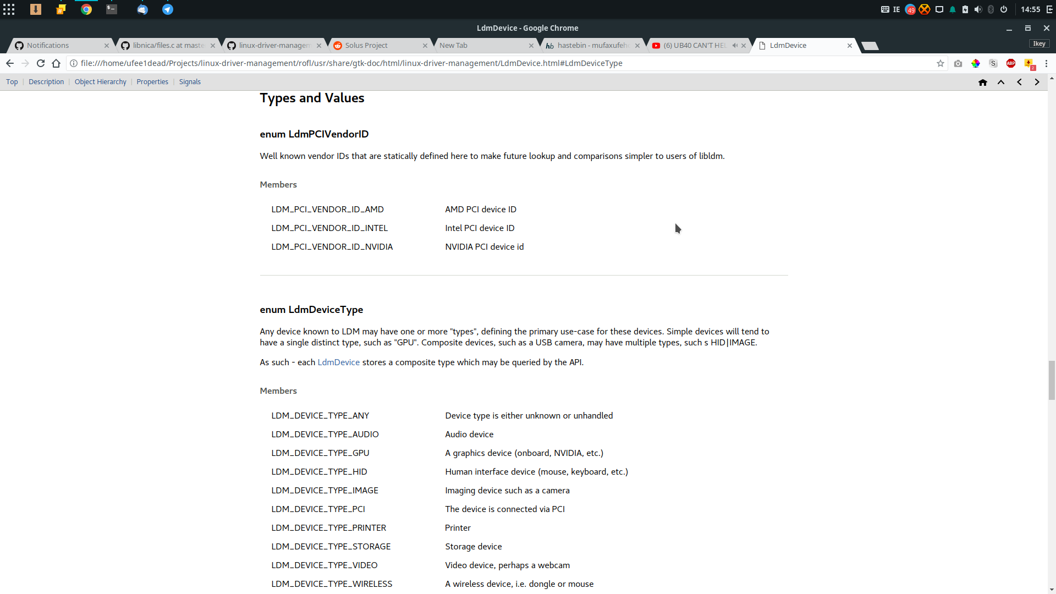Click the notification bell tray icon

coord(953,9)
